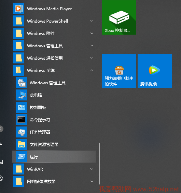The height and width of the screenshot is (193, 181).
Task: Open the Tencent Video tile
Action: coord(155,71)
